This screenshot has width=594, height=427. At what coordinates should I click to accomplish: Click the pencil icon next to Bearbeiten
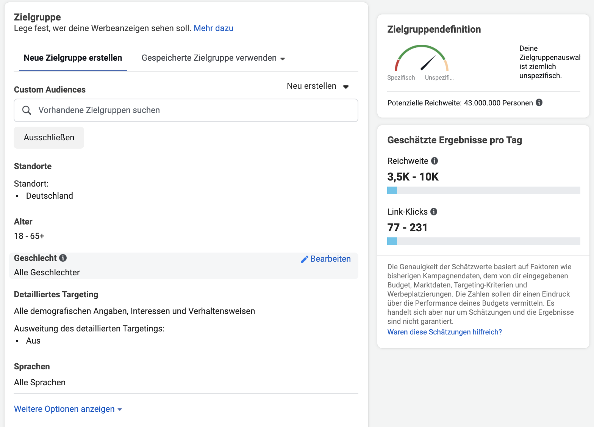pos(305,259)
